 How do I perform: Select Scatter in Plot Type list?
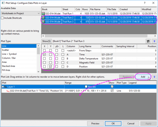[6, 50]
